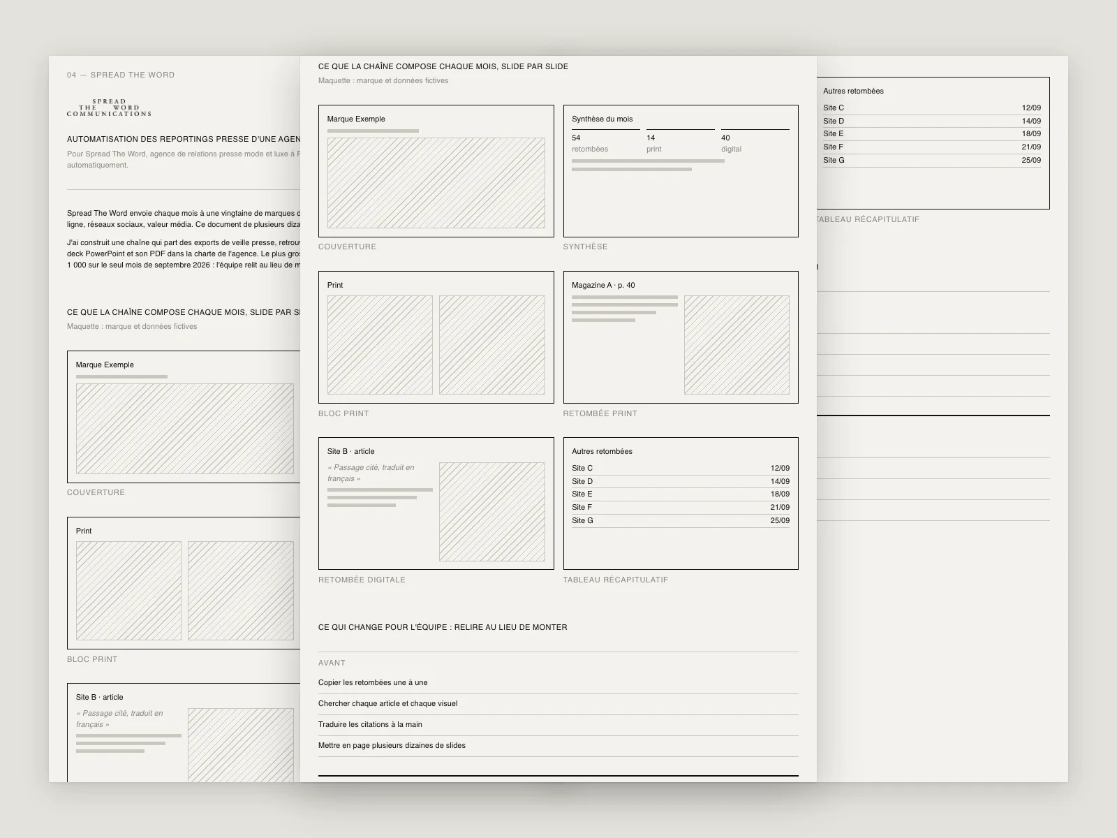1117x838 pixels.
Task: Select the Print slide mockup on left page
Action: point(184,583)
